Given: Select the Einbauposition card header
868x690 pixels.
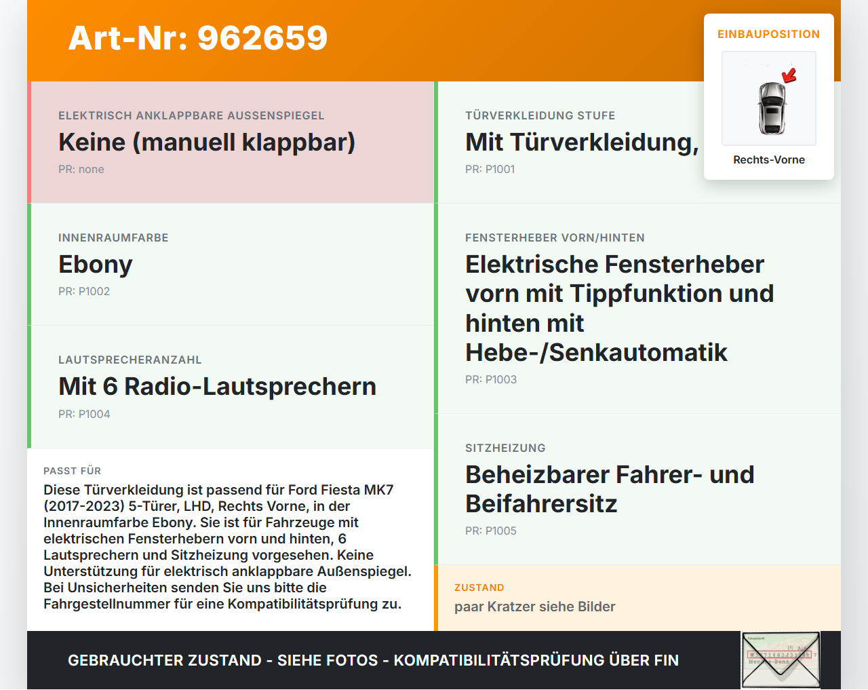Looking at the screenshot, I should click(768, 34).
